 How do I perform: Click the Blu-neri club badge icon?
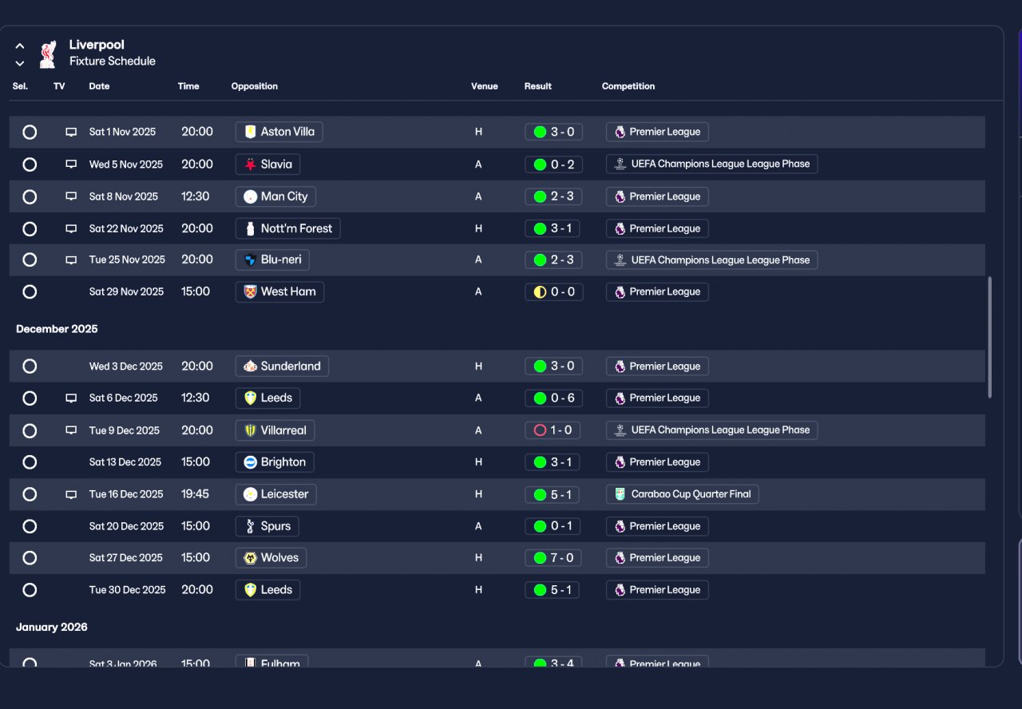pos(251,259)
